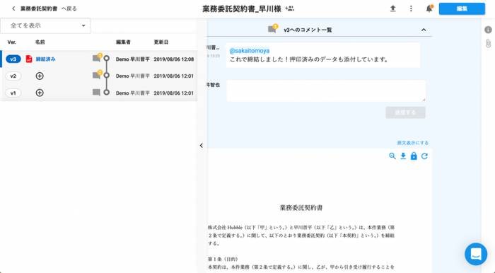This screenshot has height=273, width=495.
Task: Go back via the 業務委託契約書 へ戻る arrow
Action: tap(13, 8)
